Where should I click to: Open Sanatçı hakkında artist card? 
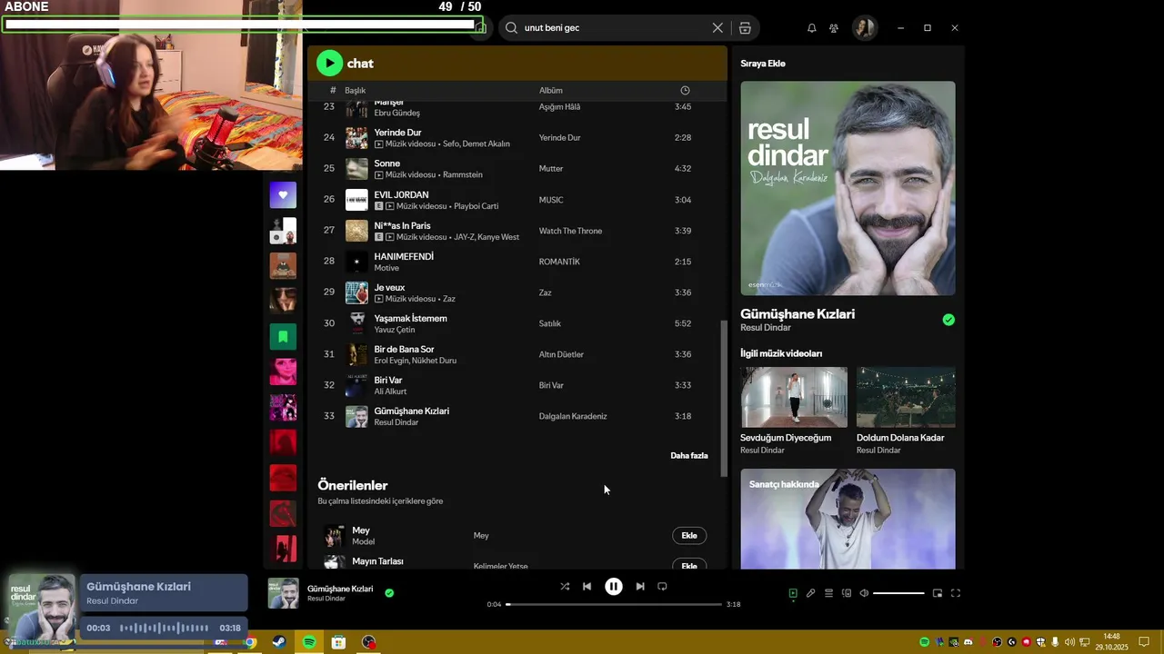pos(848,519)
